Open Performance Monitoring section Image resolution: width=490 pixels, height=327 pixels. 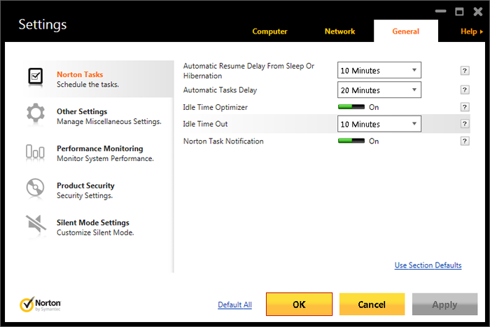tap(99, 153)
